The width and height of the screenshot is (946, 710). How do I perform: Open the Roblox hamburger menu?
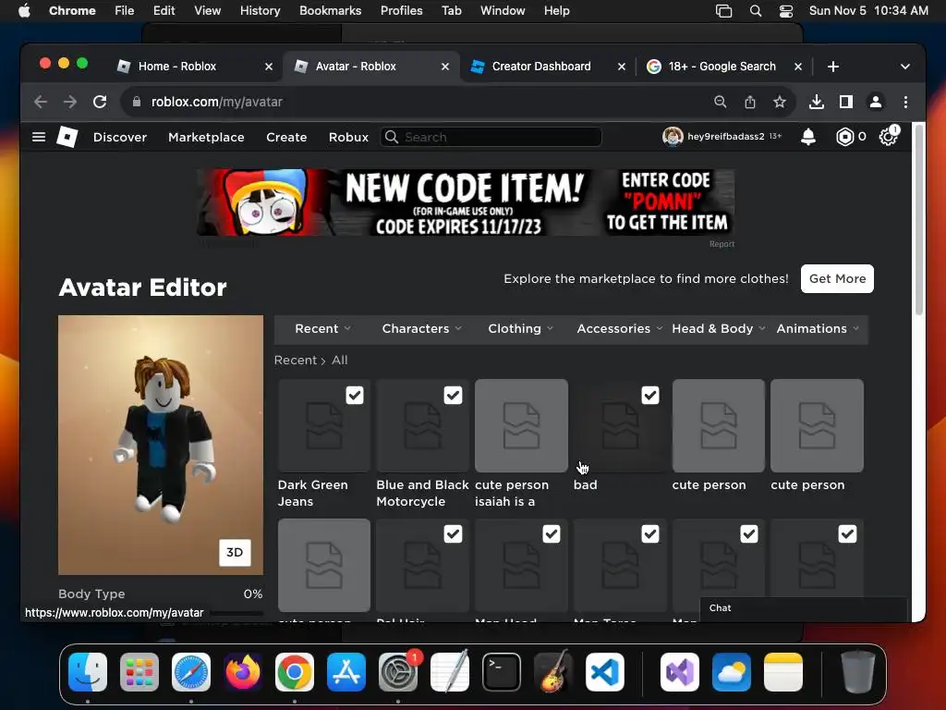[x=39, y=137]
